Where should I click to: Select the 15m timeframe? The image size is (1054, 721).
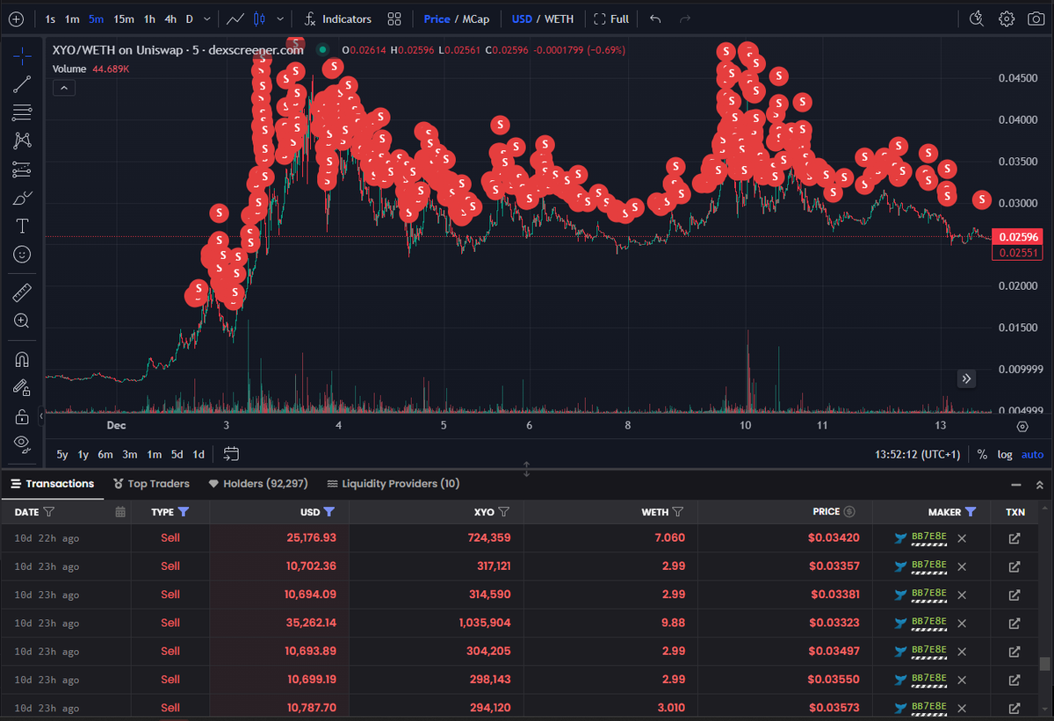tap(124, 18)
